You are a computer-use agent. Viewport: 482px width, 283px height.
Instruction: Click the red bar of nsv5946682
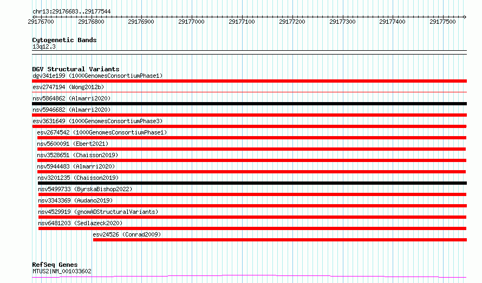(249, 115)
